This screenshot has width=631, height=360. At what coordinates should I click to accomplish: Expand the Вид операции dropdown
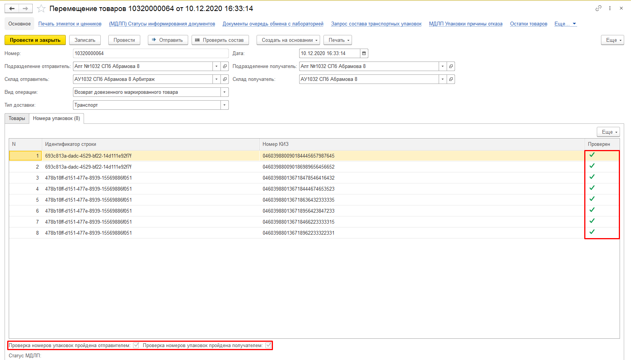[224, 92]
